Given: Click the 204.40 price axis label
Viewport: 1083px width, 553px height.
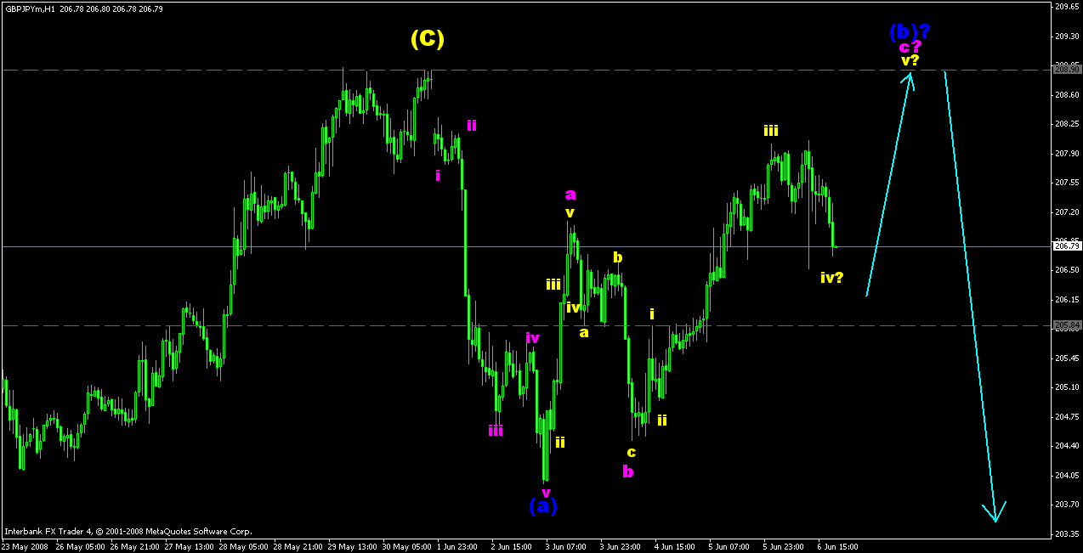Looking at the screenshot, I should pos(1066,445).
